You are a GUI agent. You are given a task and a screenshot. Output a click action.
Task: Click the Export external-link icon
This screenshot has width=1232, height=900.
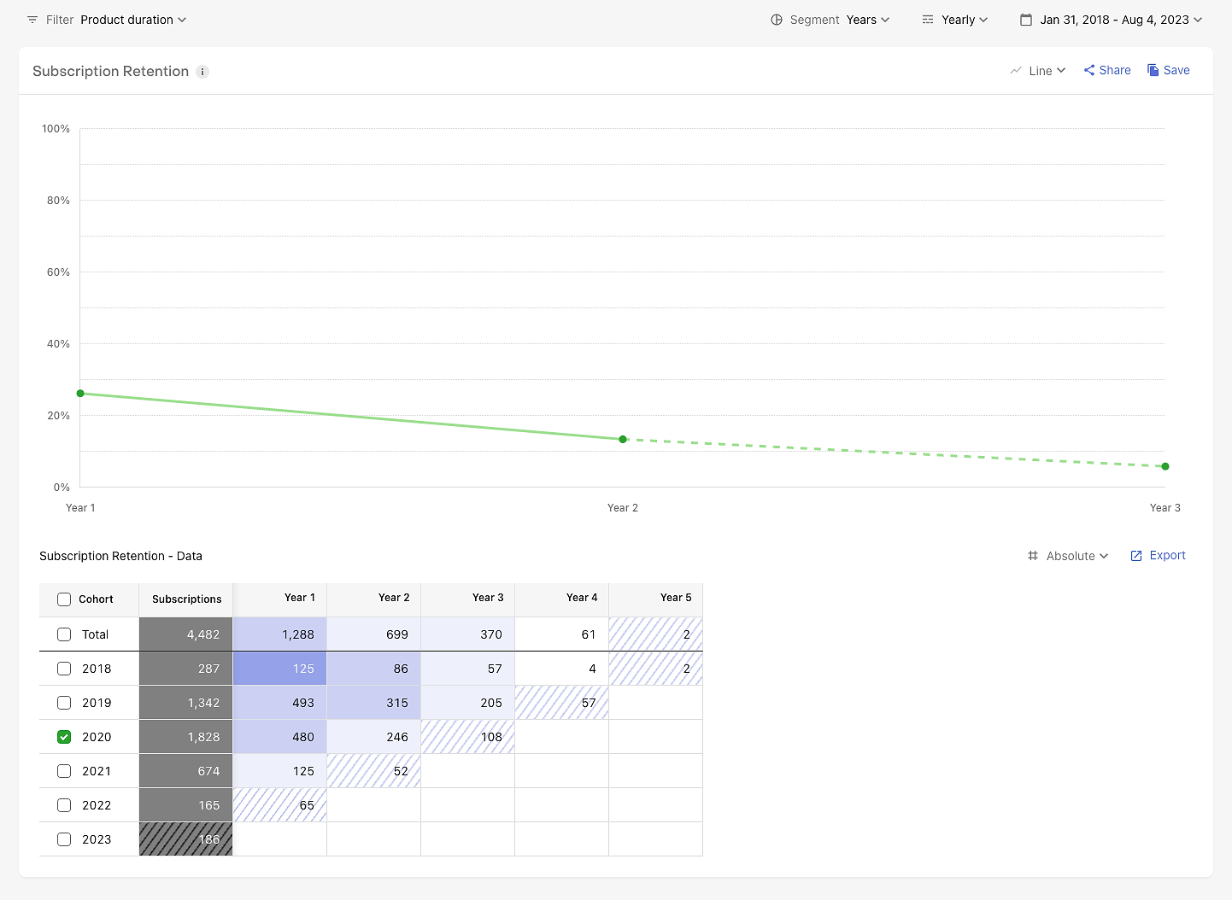pos(1136,556)
